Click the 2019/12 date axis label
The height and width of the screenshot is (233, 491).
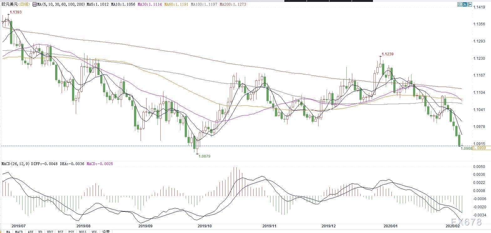tap(329, 226)
